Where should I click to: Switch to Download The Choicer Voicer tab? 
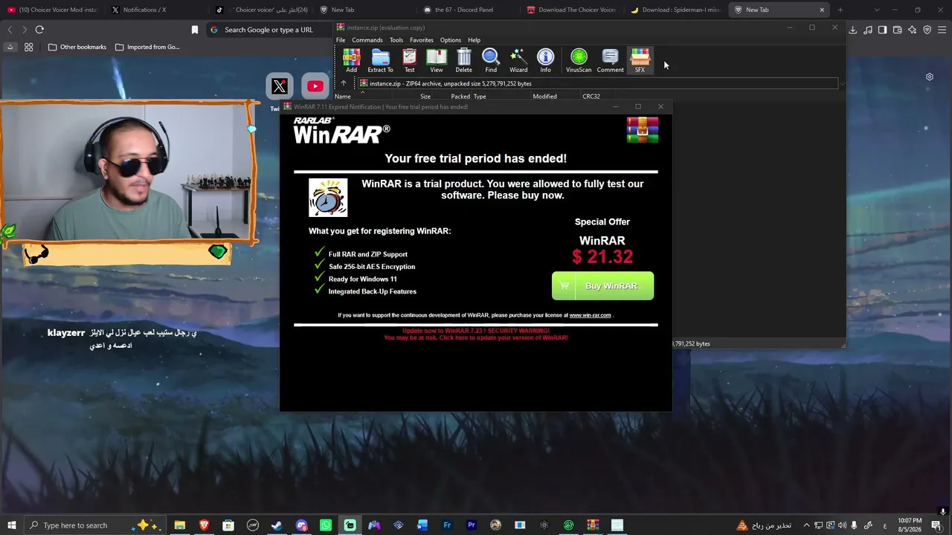click(x=573, y=10)
